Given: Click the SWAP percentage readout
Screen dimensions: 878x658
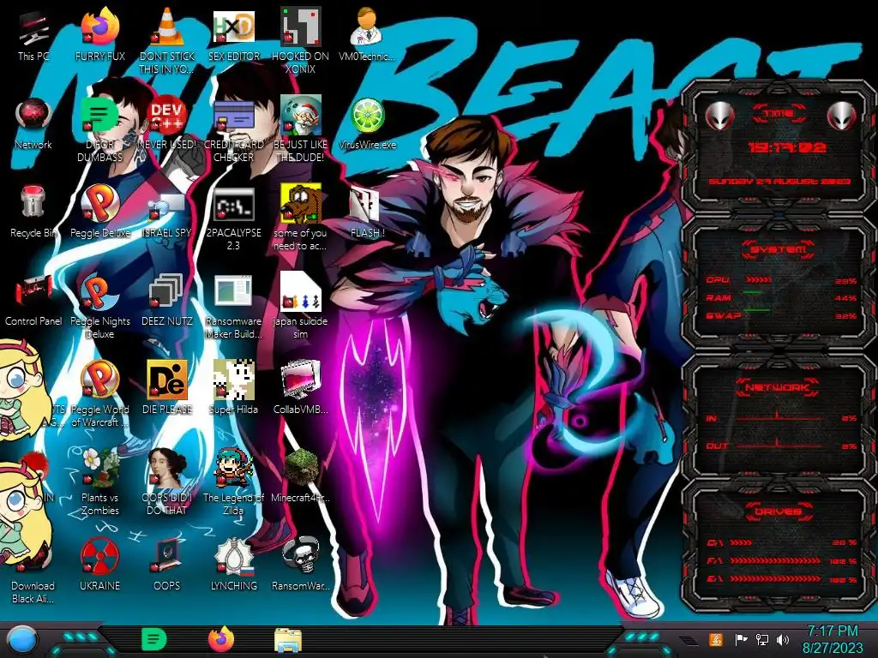Looking at the screenshot, I should 845,316.
